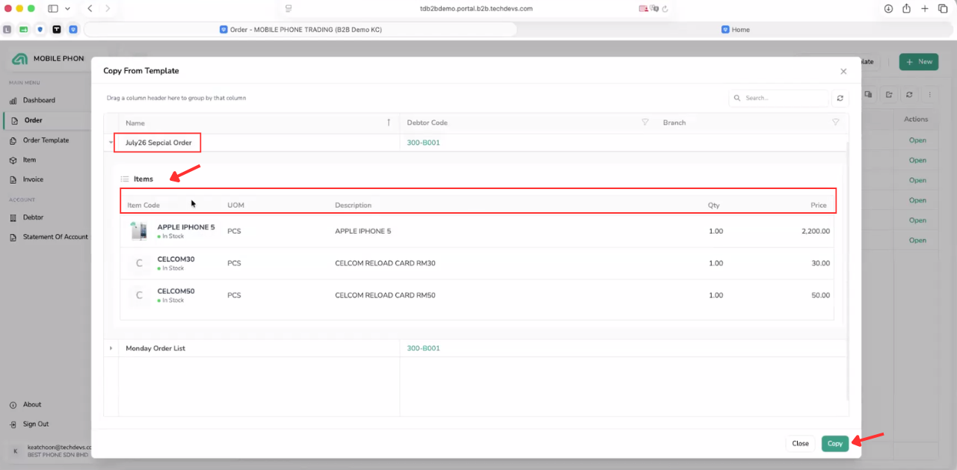Open the About page in sidebar

click(32, 404)
